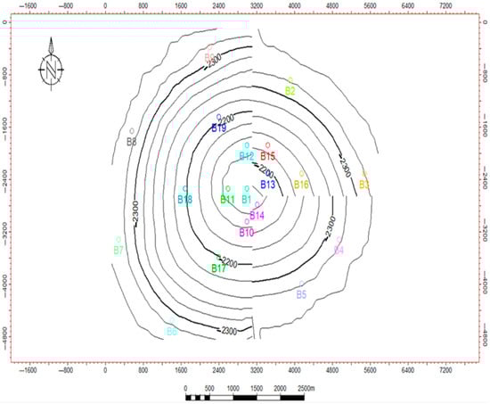Click the north arrow compass symbol

(x=51, y=64)
